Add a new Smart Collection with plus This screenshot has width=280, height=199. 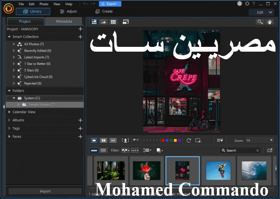(80, 37)
